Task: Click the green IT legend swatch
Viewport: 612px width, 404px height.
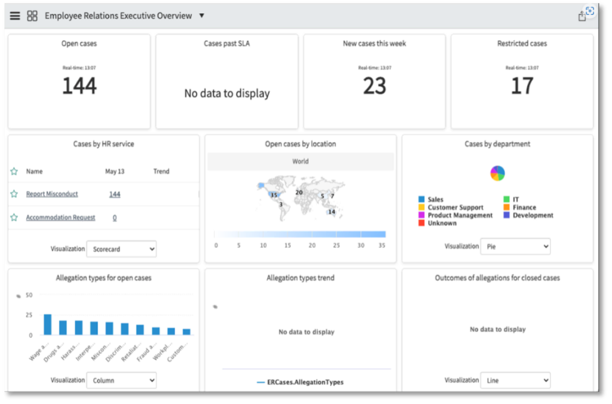Action: [506, 200]
